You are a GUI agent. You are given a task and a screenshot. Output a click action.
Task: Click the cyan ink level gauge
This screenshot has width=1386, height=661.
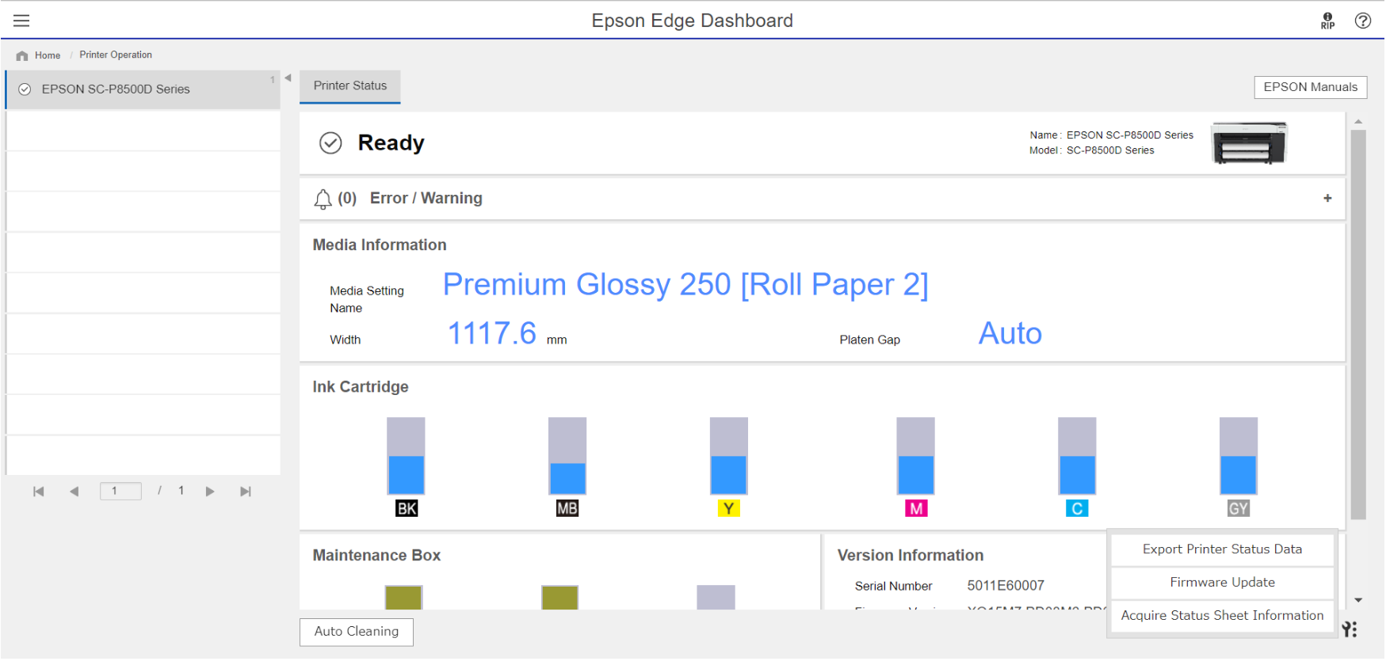[x=1077, y=457]
